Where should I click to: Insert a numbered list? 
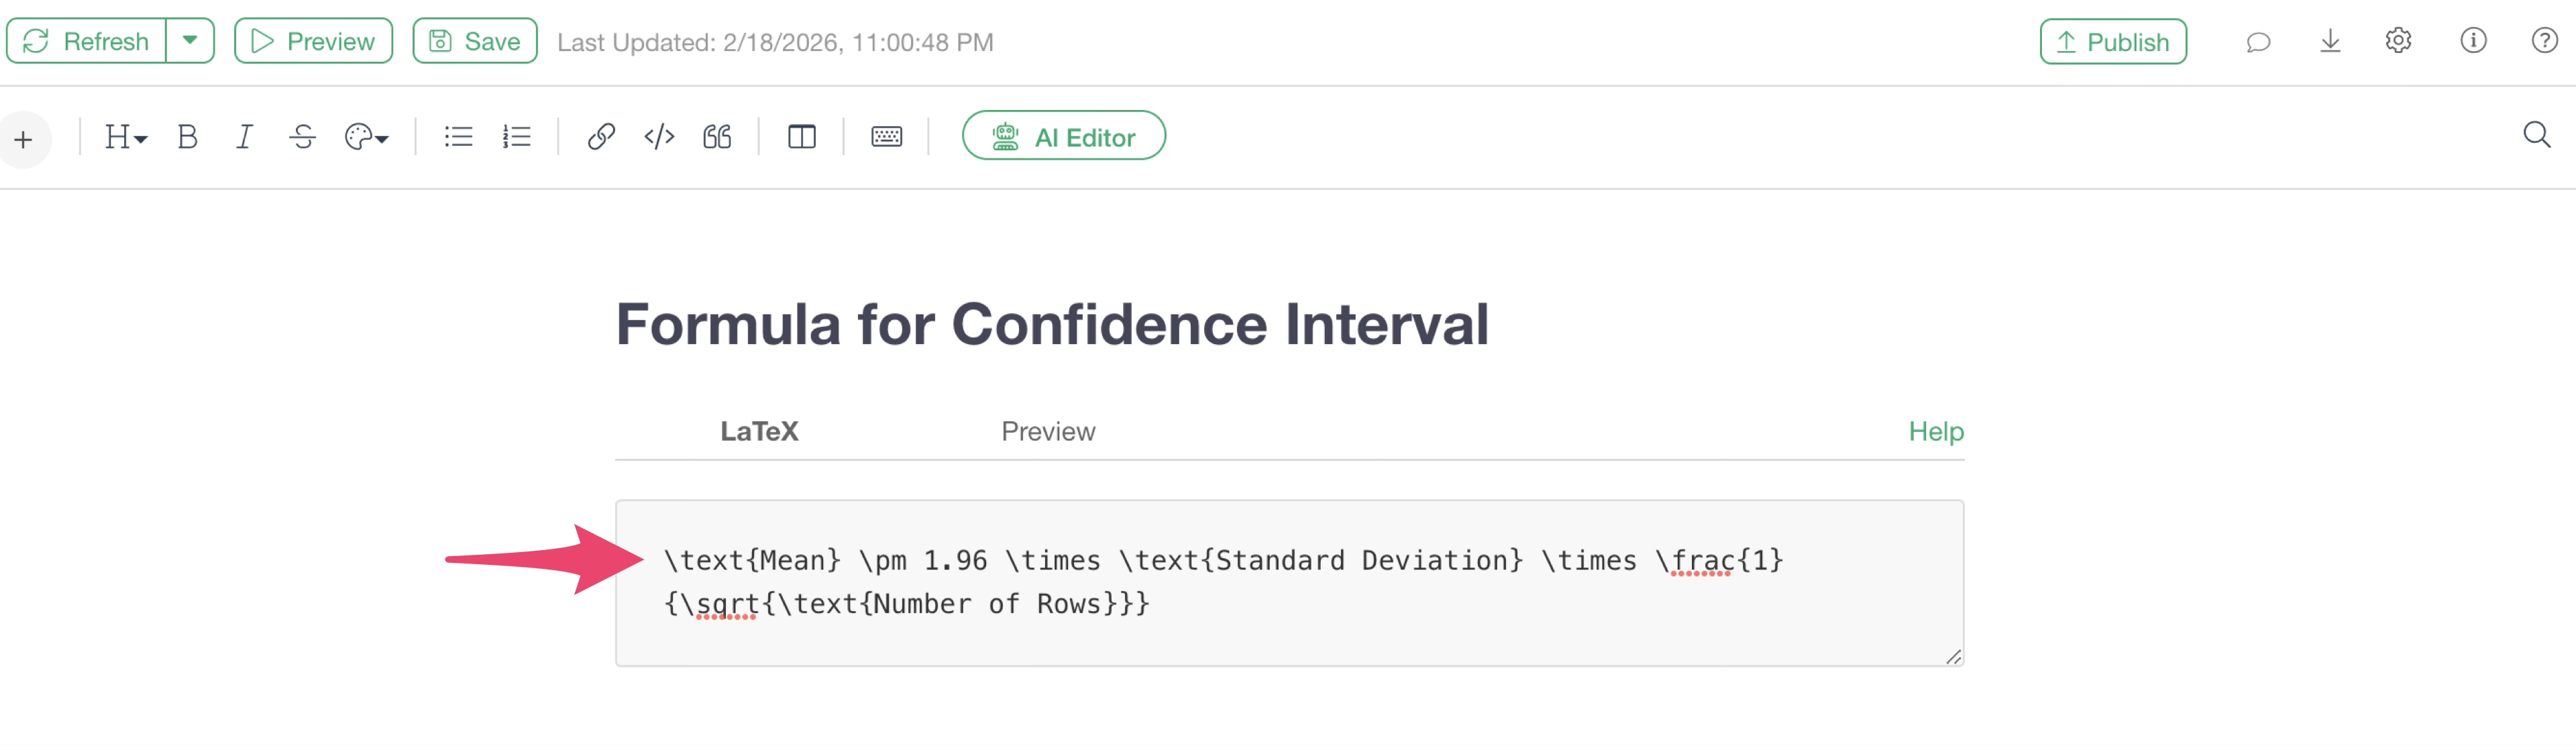pos(516,137)
